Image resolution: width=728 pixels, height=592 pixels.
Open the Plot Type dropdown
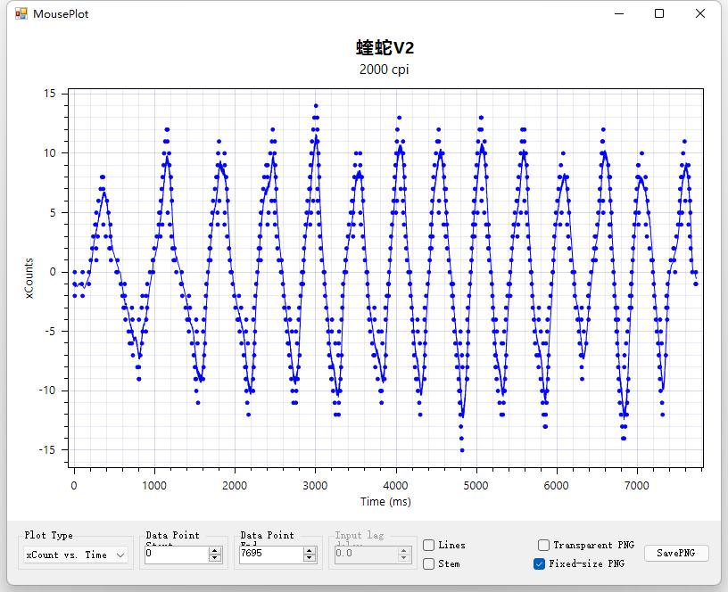75,555
